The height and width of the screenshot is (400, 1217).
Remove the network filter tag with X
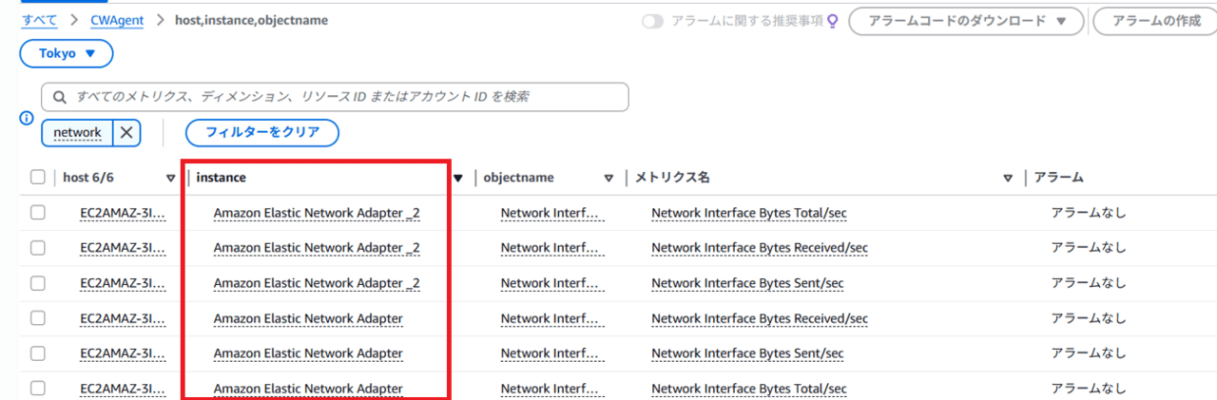(x=126, y=133)
